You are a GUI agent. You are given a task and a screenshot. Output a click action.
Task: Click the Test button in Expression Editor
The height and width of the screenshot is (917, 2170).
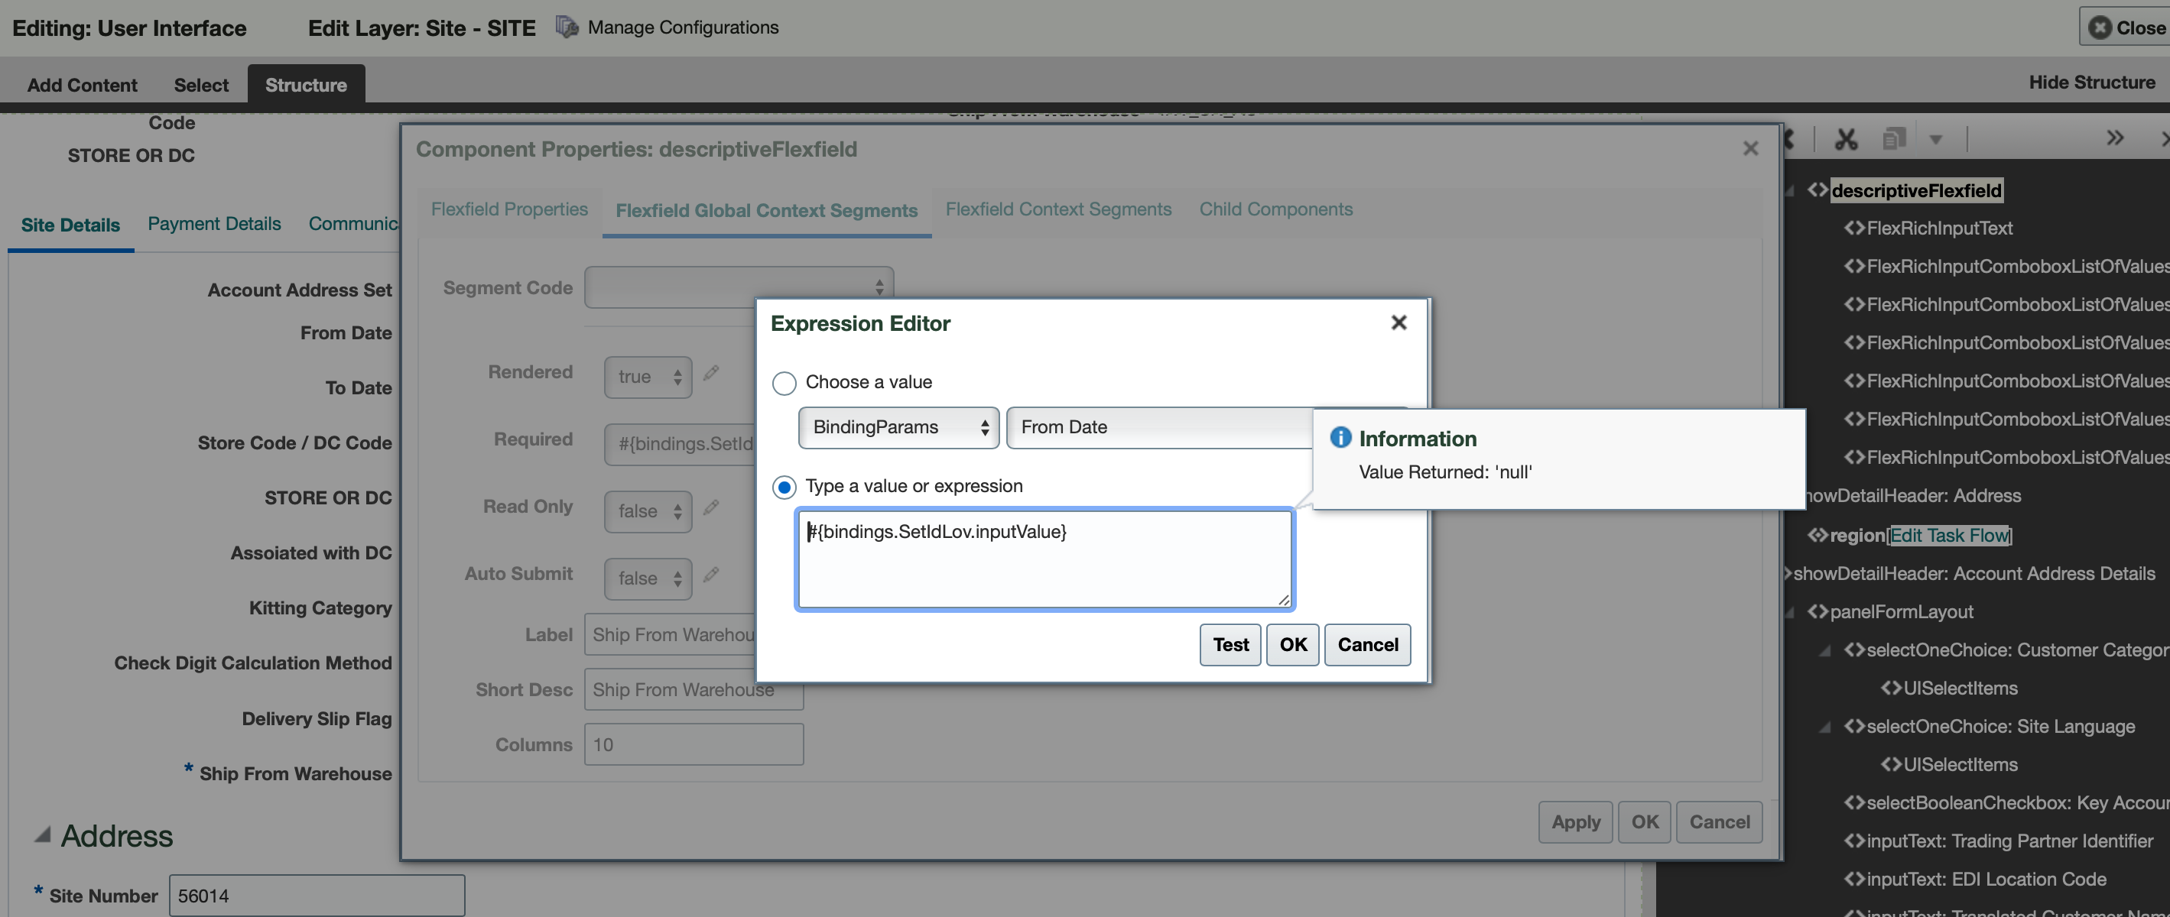1230,644
